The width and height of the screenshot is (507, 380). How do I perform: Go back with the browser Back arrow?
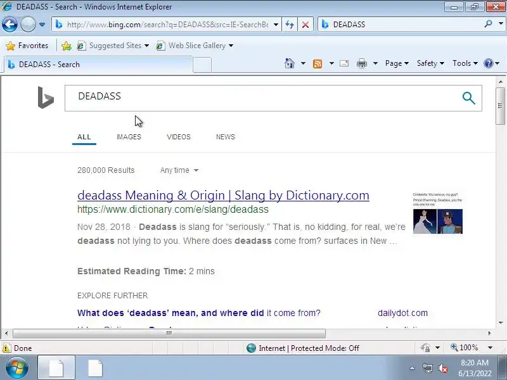click(10, 24)
